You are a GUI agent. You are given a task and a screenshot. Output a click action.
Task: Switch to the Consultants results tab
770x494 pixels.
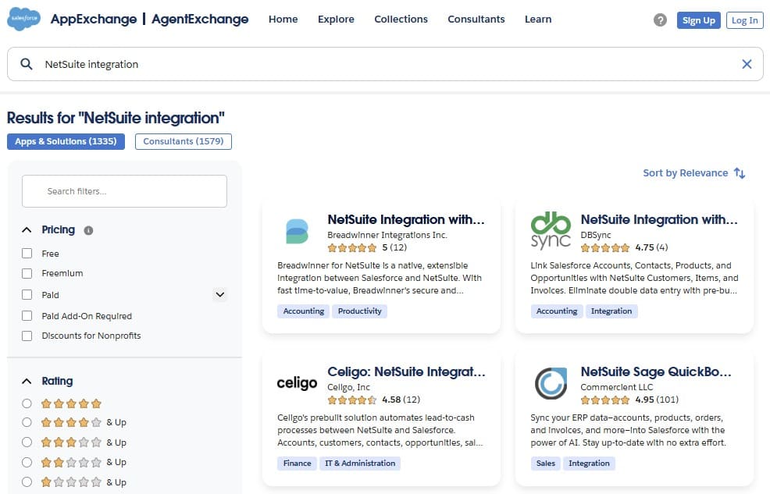183,141
